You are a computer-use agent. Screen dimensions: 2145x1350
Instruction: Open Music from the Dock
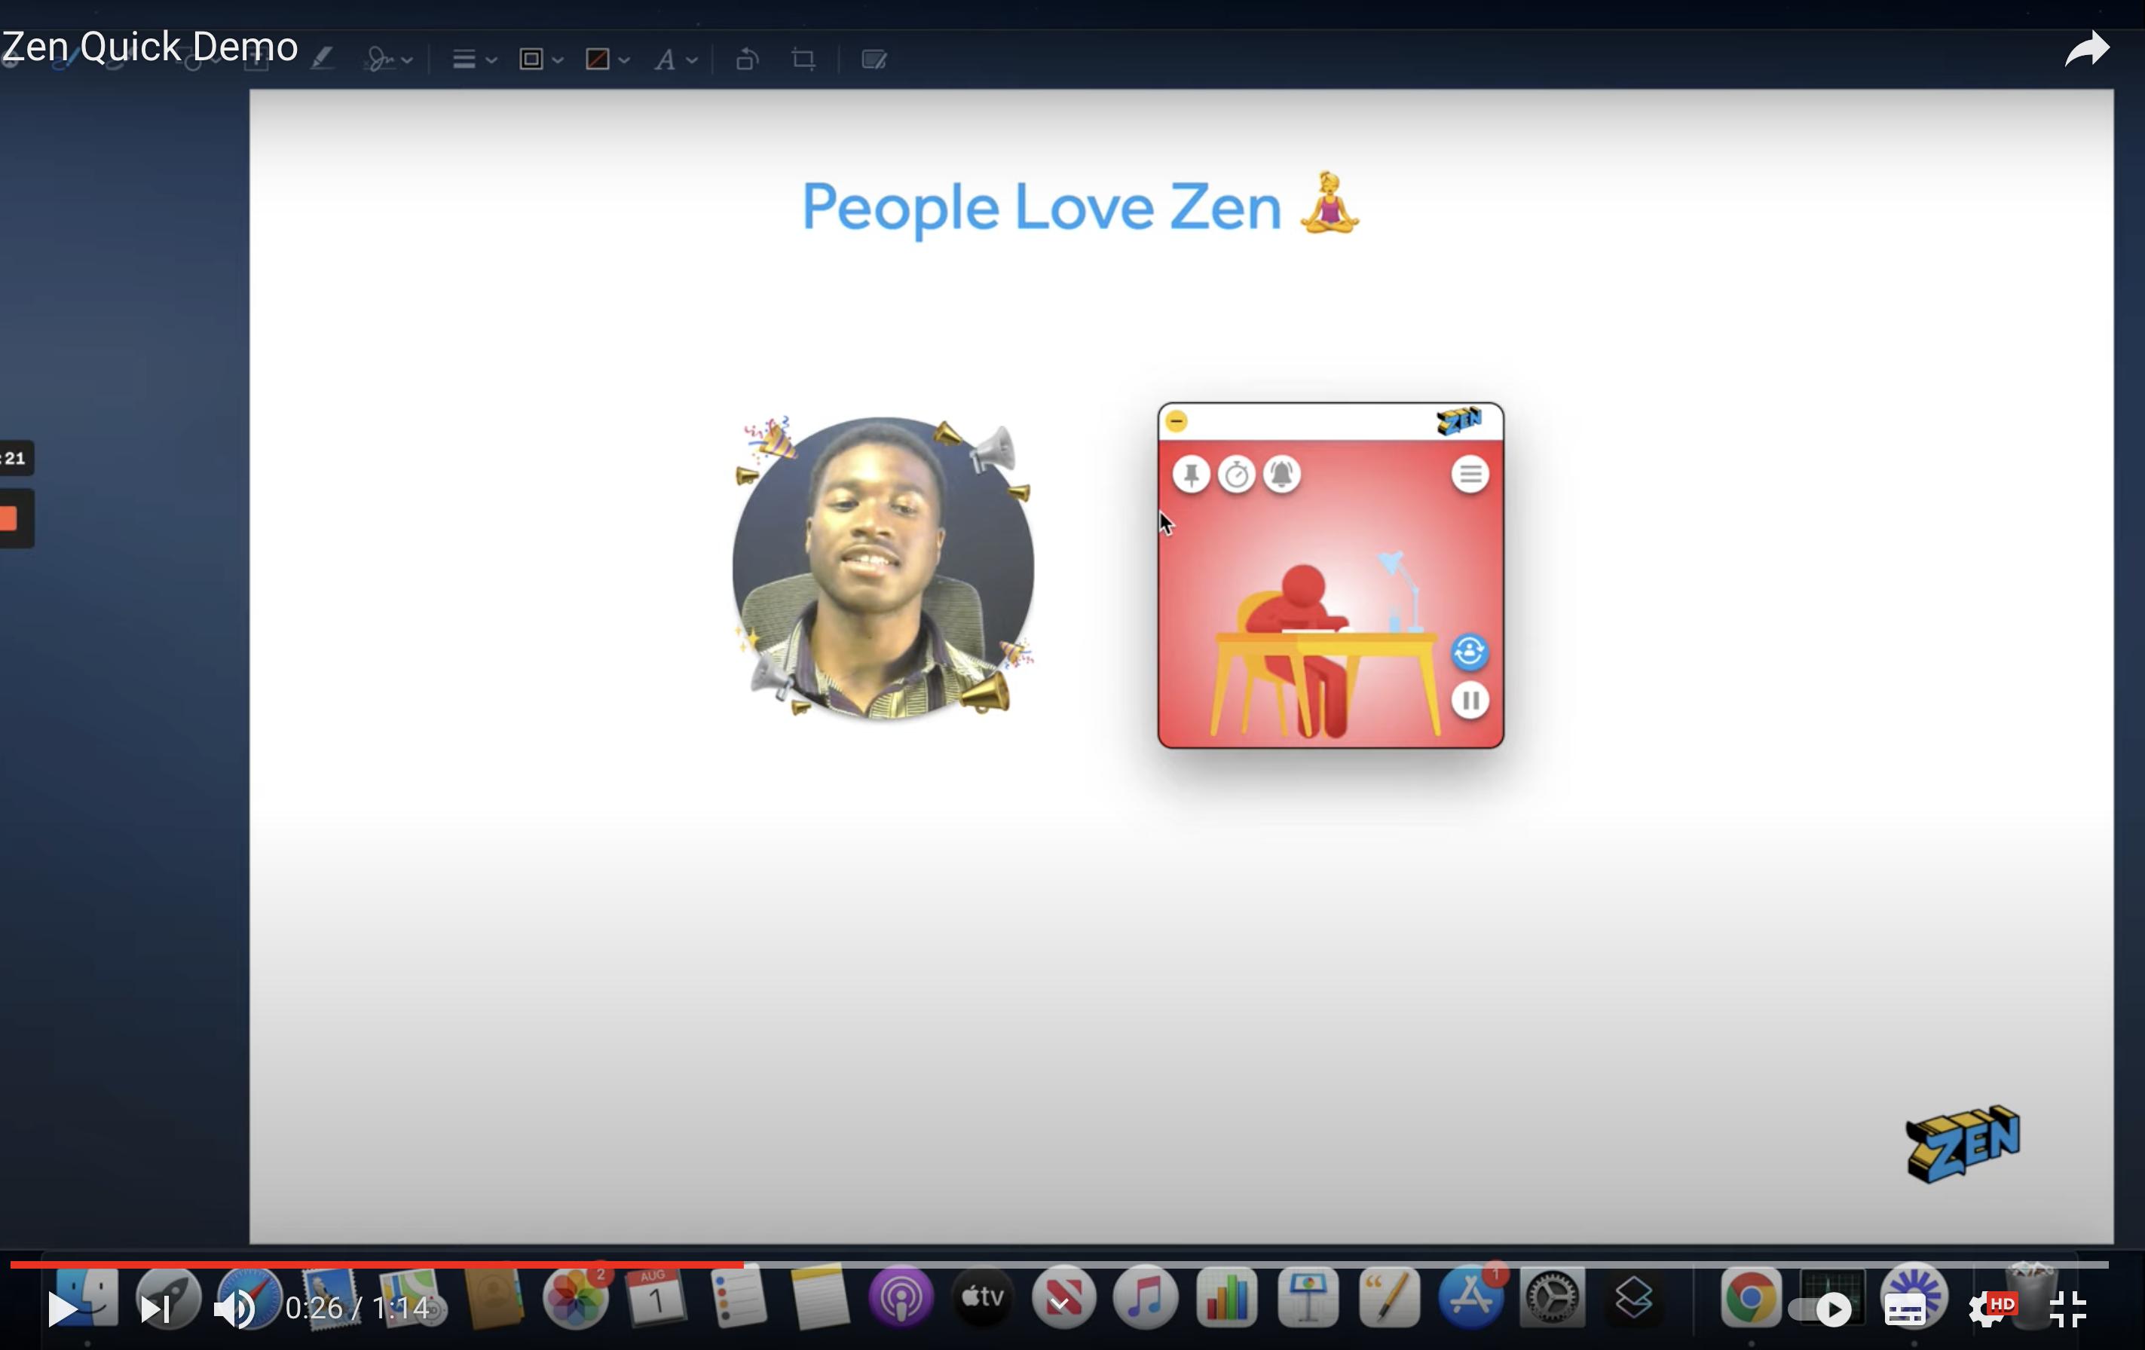click(x=1146, y=1298)
